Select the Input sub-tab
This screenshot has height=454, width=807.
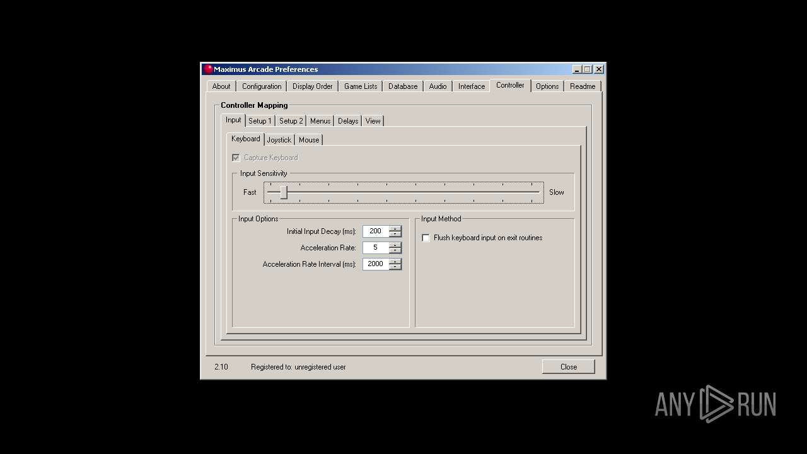click(x=233, y=120)
